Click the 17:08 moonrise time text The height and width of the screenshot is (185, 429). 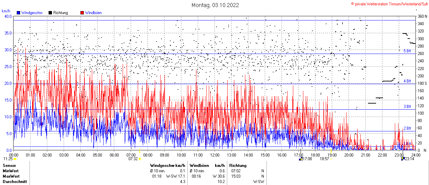[307, 159]
